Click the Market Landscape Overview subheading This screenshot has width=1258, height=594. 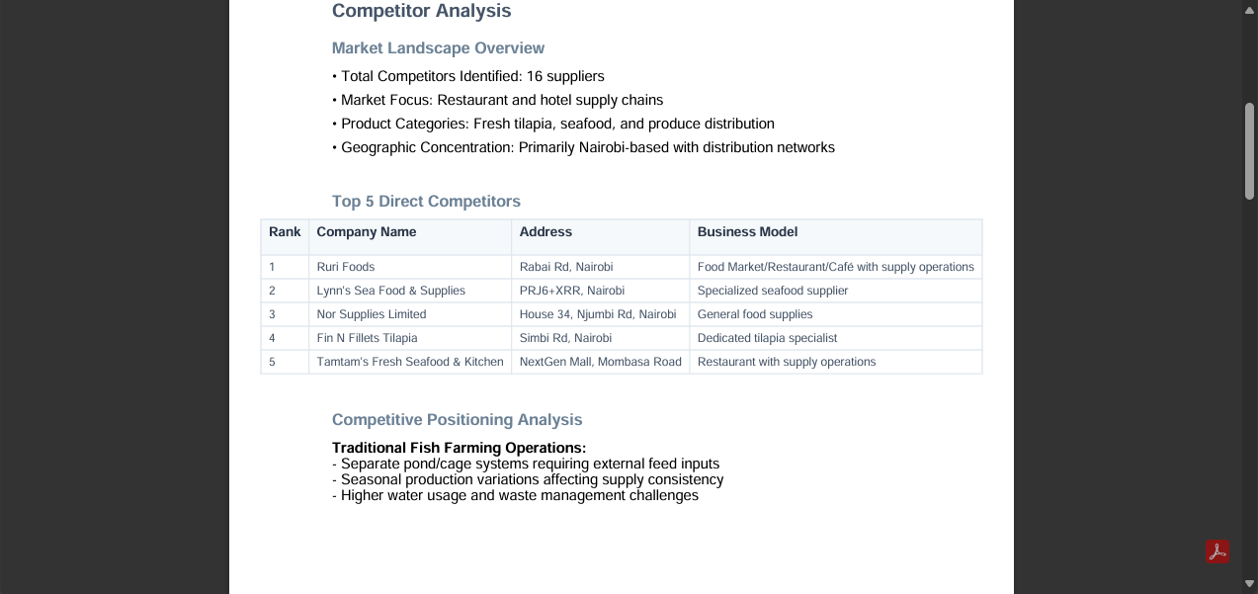pyautogui.click(x=438, y=48)
